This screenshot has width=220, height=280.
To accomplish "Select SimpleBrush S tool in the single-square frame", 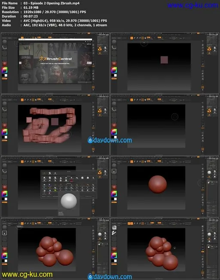I will pyautogui.click(x=209, y=49).
